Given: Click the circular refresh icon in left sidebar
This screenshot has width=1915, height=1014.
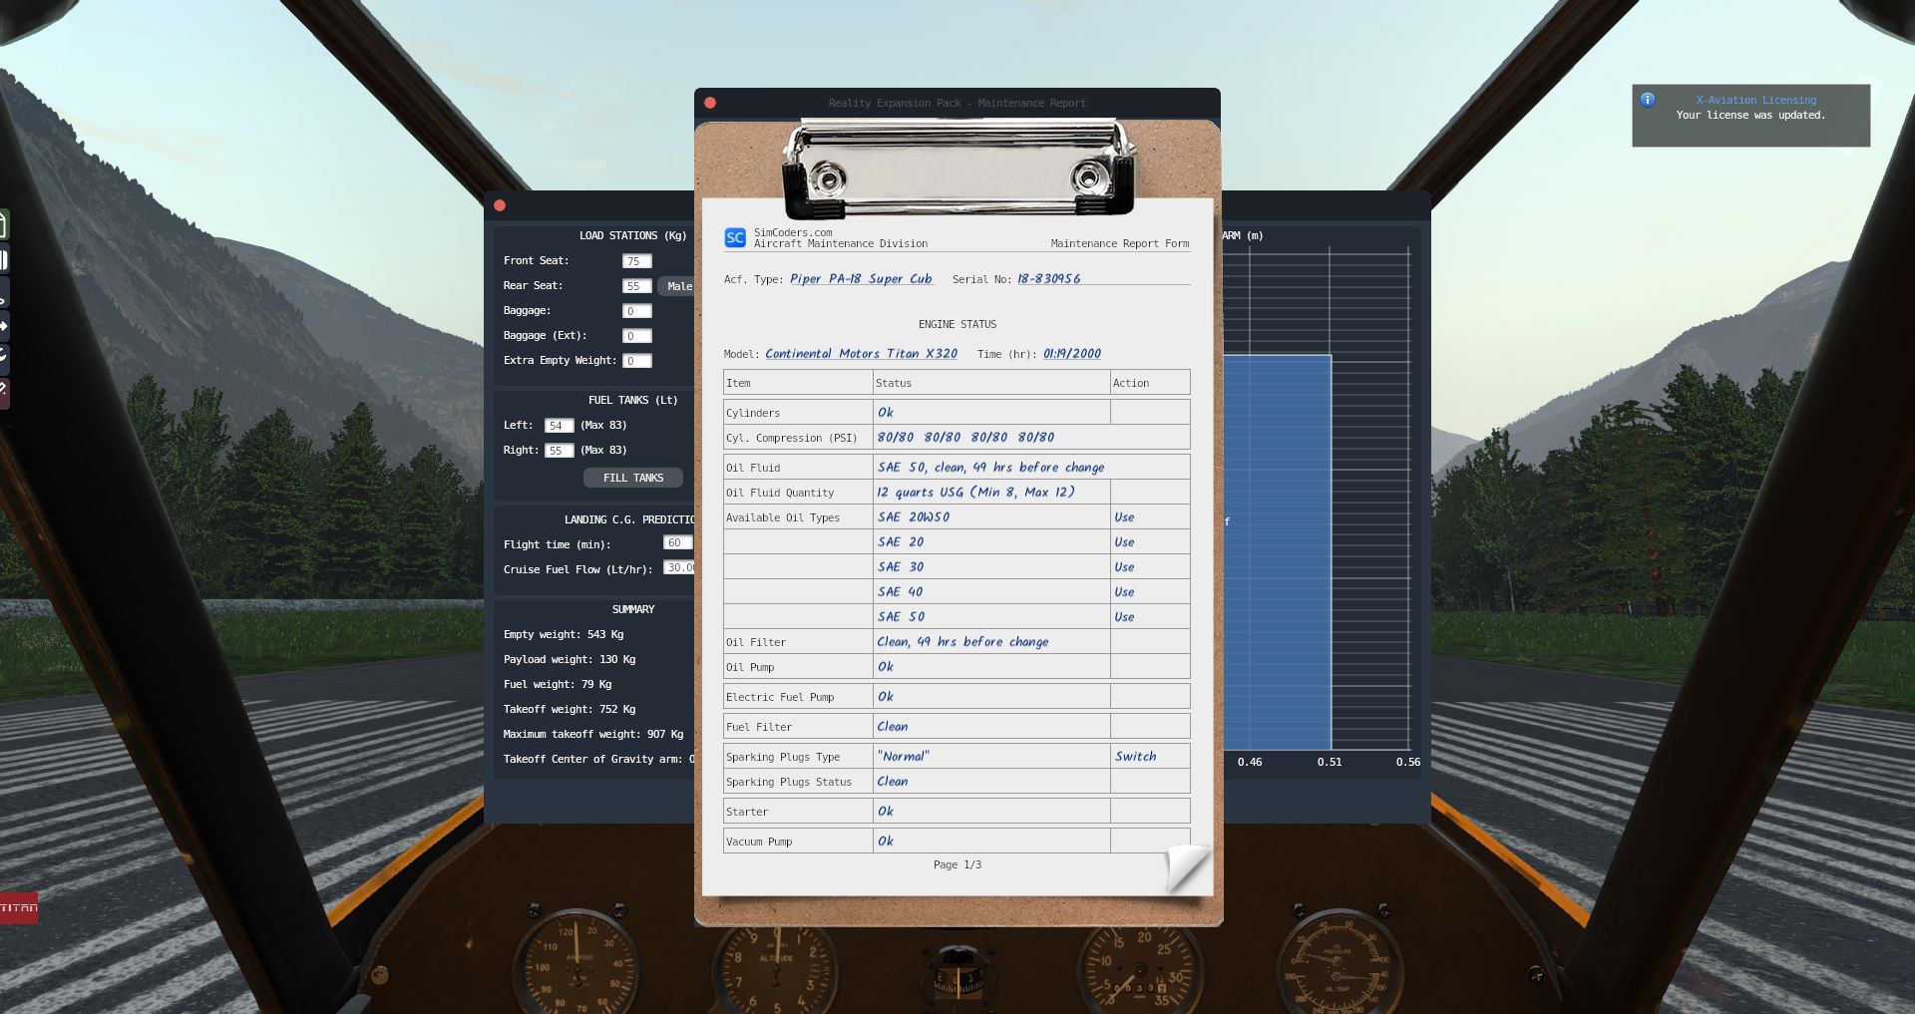Looking at the screenshot, I should tap(4, 356).
